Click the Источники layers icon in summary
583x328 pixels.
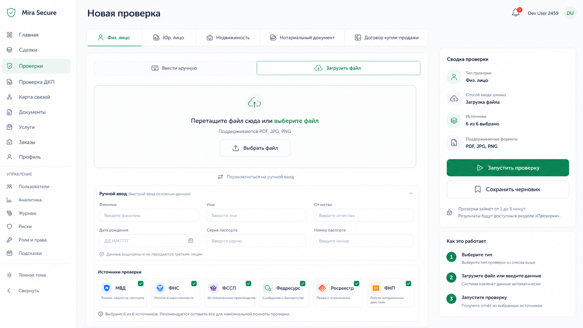pyautogui.click(x=454, y=120)
